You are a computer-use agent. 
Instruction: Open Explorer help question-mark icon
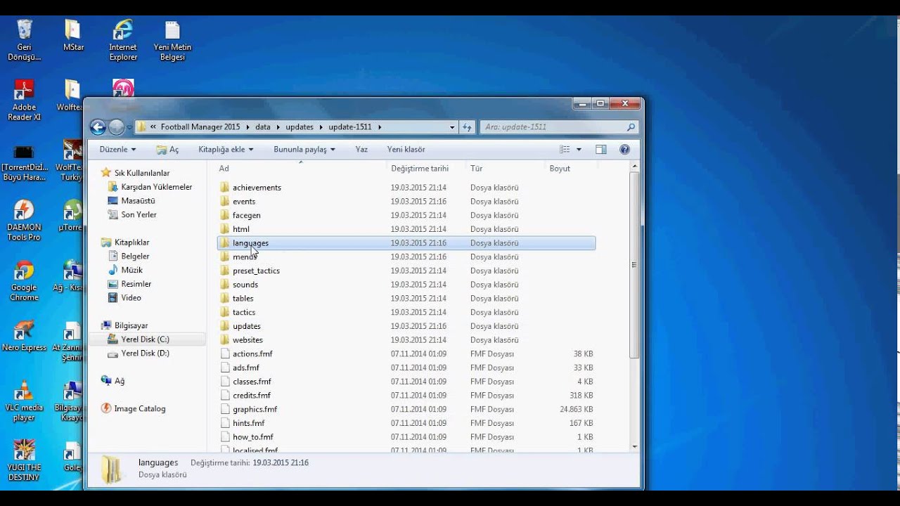click(x=624, y=149)
